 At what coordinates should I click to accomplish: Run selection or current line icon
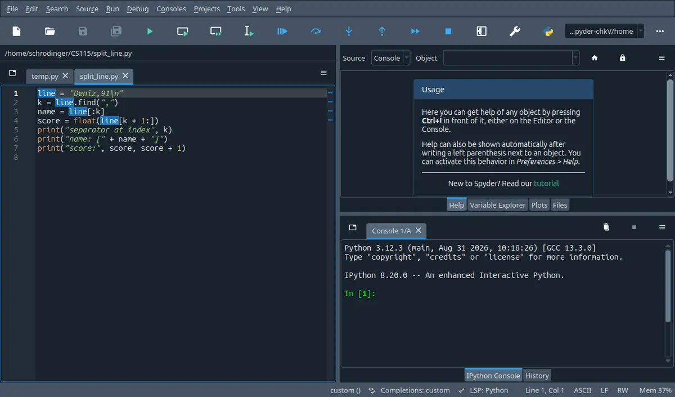249,32
